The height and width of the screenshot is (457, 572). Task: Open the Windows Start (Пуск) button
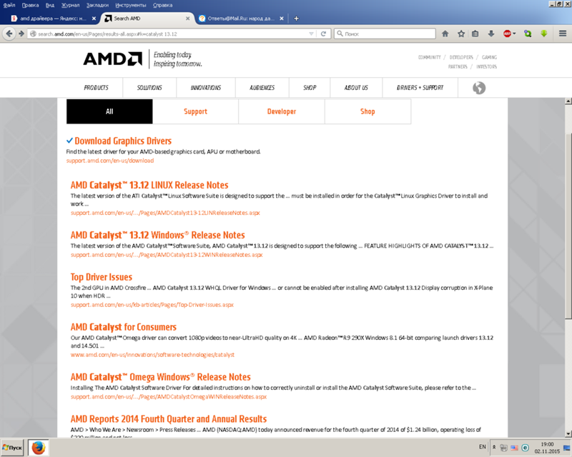coord(12,448)
